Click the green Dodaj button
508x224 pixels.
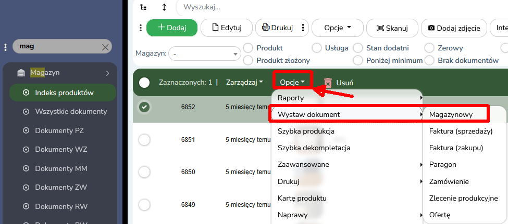(x=171, y=28)
